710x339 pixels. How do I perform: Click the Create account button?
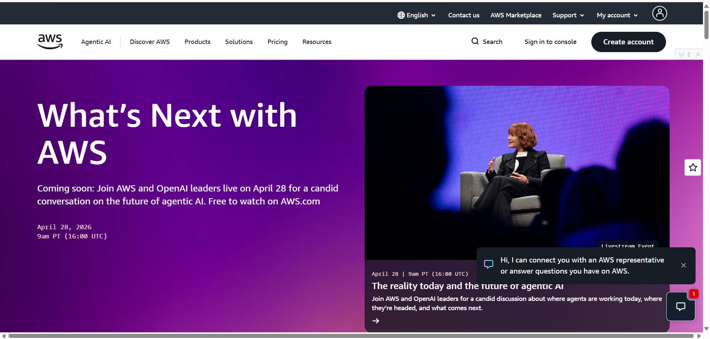coord(628,42)
